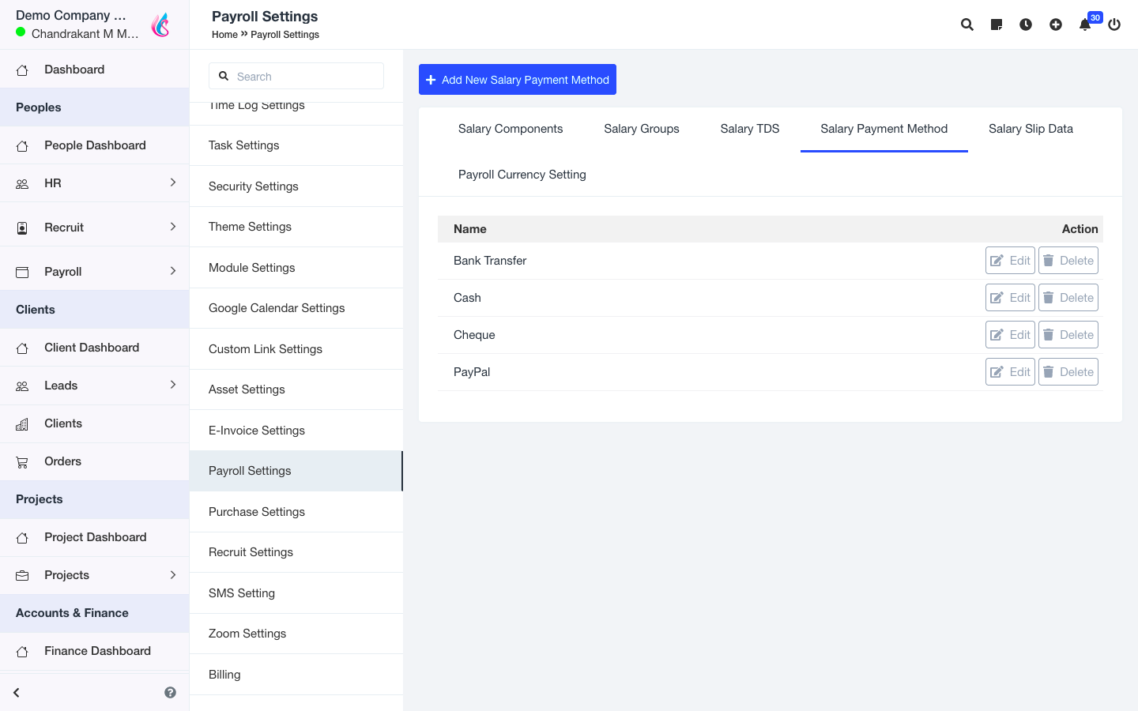Click the plus circle quick-add icon
The image size is (1138, 711).
click(1056, 24)
